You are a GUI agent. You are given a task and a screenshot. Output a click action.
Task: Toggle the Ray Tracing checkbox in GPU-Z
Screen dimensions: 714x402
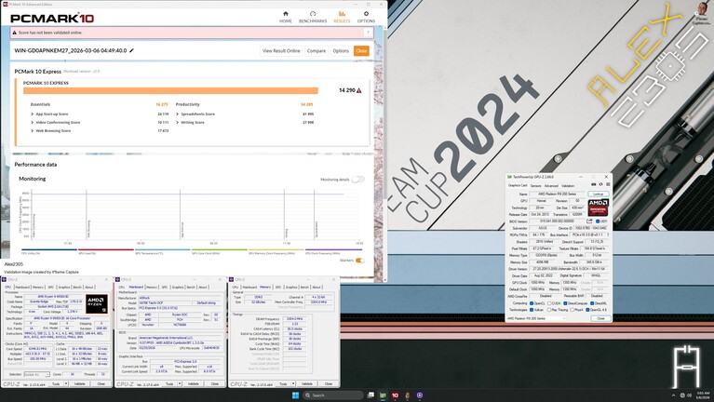coord(548,310)
